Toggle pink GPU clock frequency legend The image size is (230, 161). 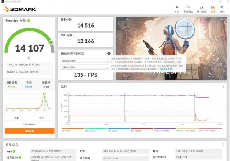pyautogui.click(x=210, y=130)
